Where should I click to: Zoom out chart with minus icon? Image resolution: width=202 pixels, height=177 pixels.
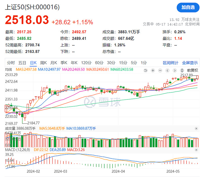(160, 70)
